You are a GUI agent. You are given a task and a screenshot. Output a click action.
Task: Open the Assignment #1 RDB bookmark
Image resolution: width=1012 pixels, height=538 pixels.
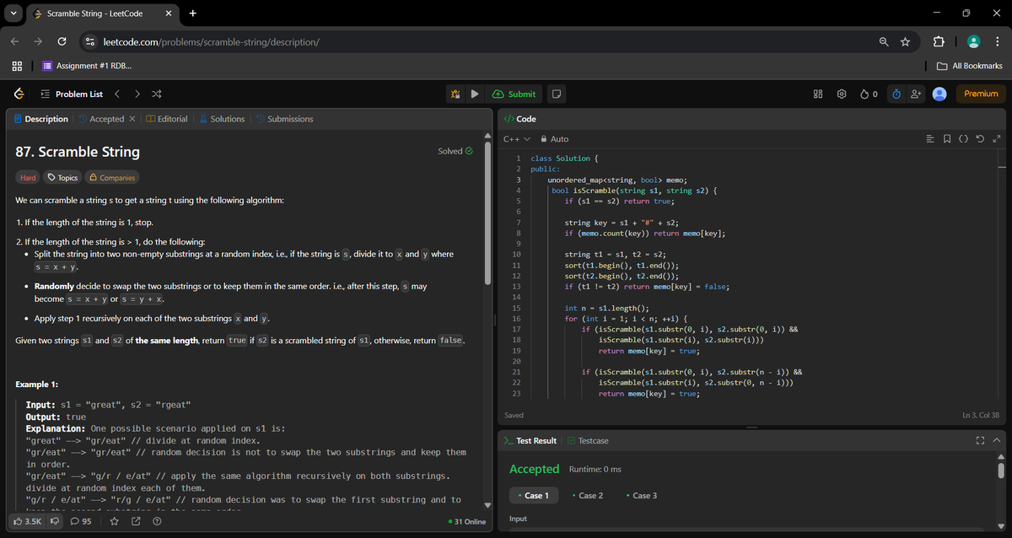[86, 66]
